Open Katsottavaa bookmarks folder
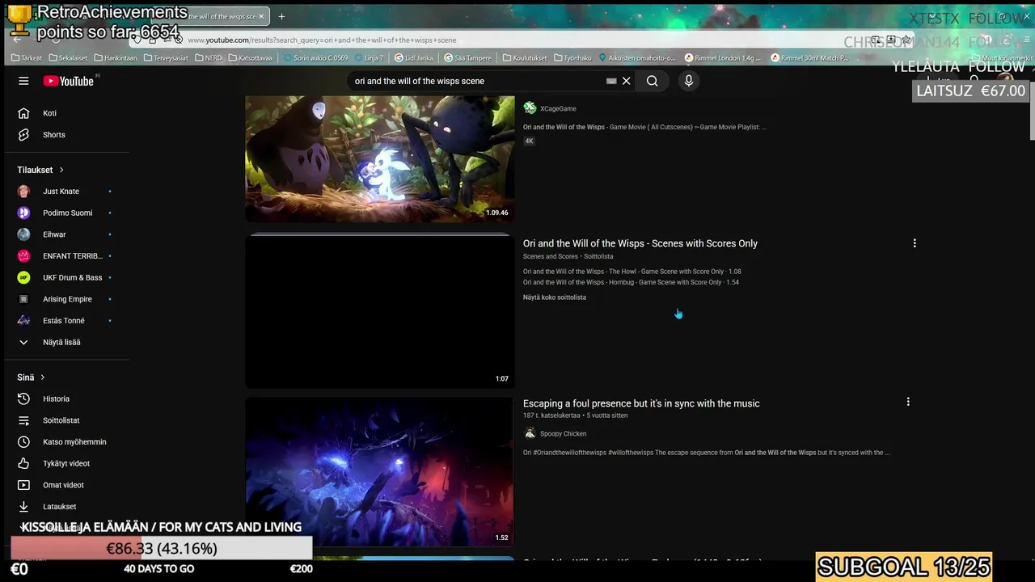 pos(250,58)
